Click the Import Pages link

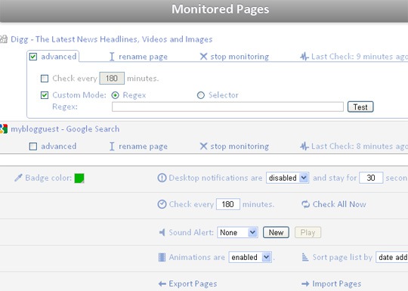tap(337, 283)
